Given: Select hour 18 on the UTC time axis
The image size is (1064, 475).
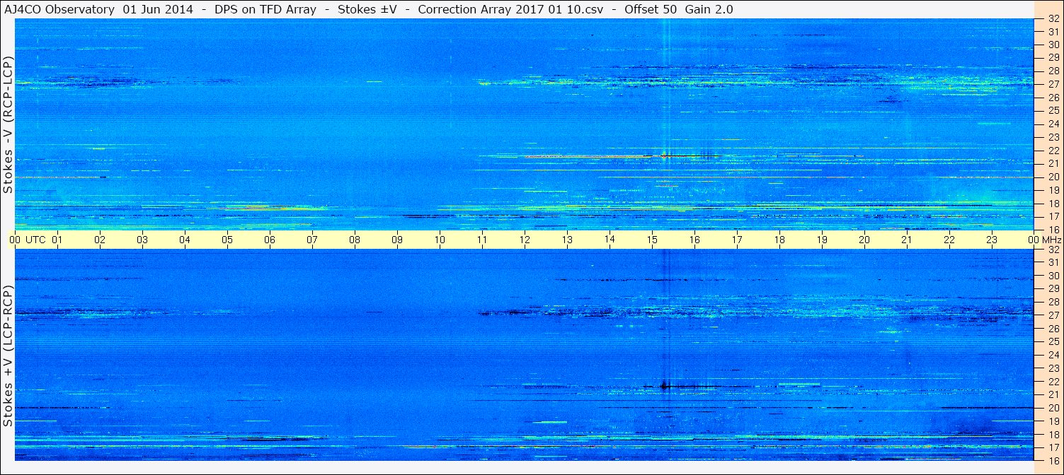Looking at the screenshot, I should point(779,240).
